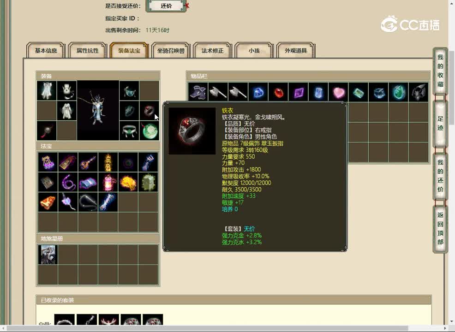Open the teal necklace equipment slot
The height and width of the screenshot is (332, 455).
click(x=129, y=90)
